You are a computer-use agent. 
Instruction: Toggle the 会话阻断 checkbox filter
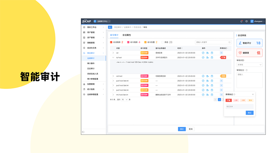point(111,42)
